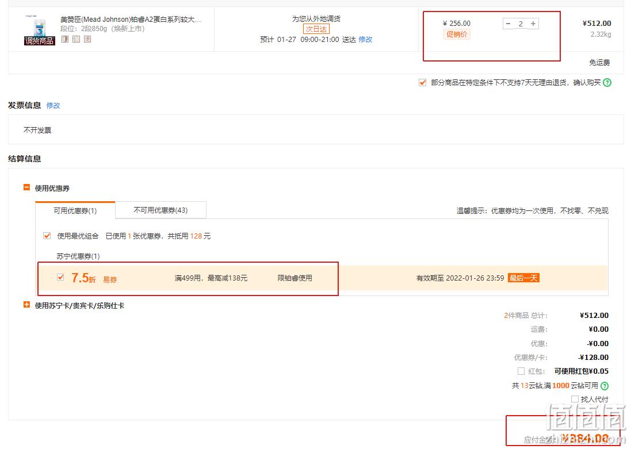Click the 免运费 free shipping text
Image resolution: width=631 pixels, height=449 pixels.
(x=599, y=62)
